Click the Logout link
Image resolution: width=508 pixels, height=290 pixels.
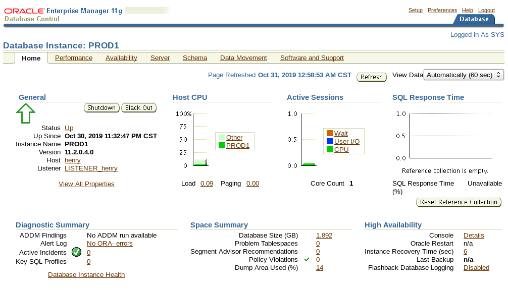[486, 10]
